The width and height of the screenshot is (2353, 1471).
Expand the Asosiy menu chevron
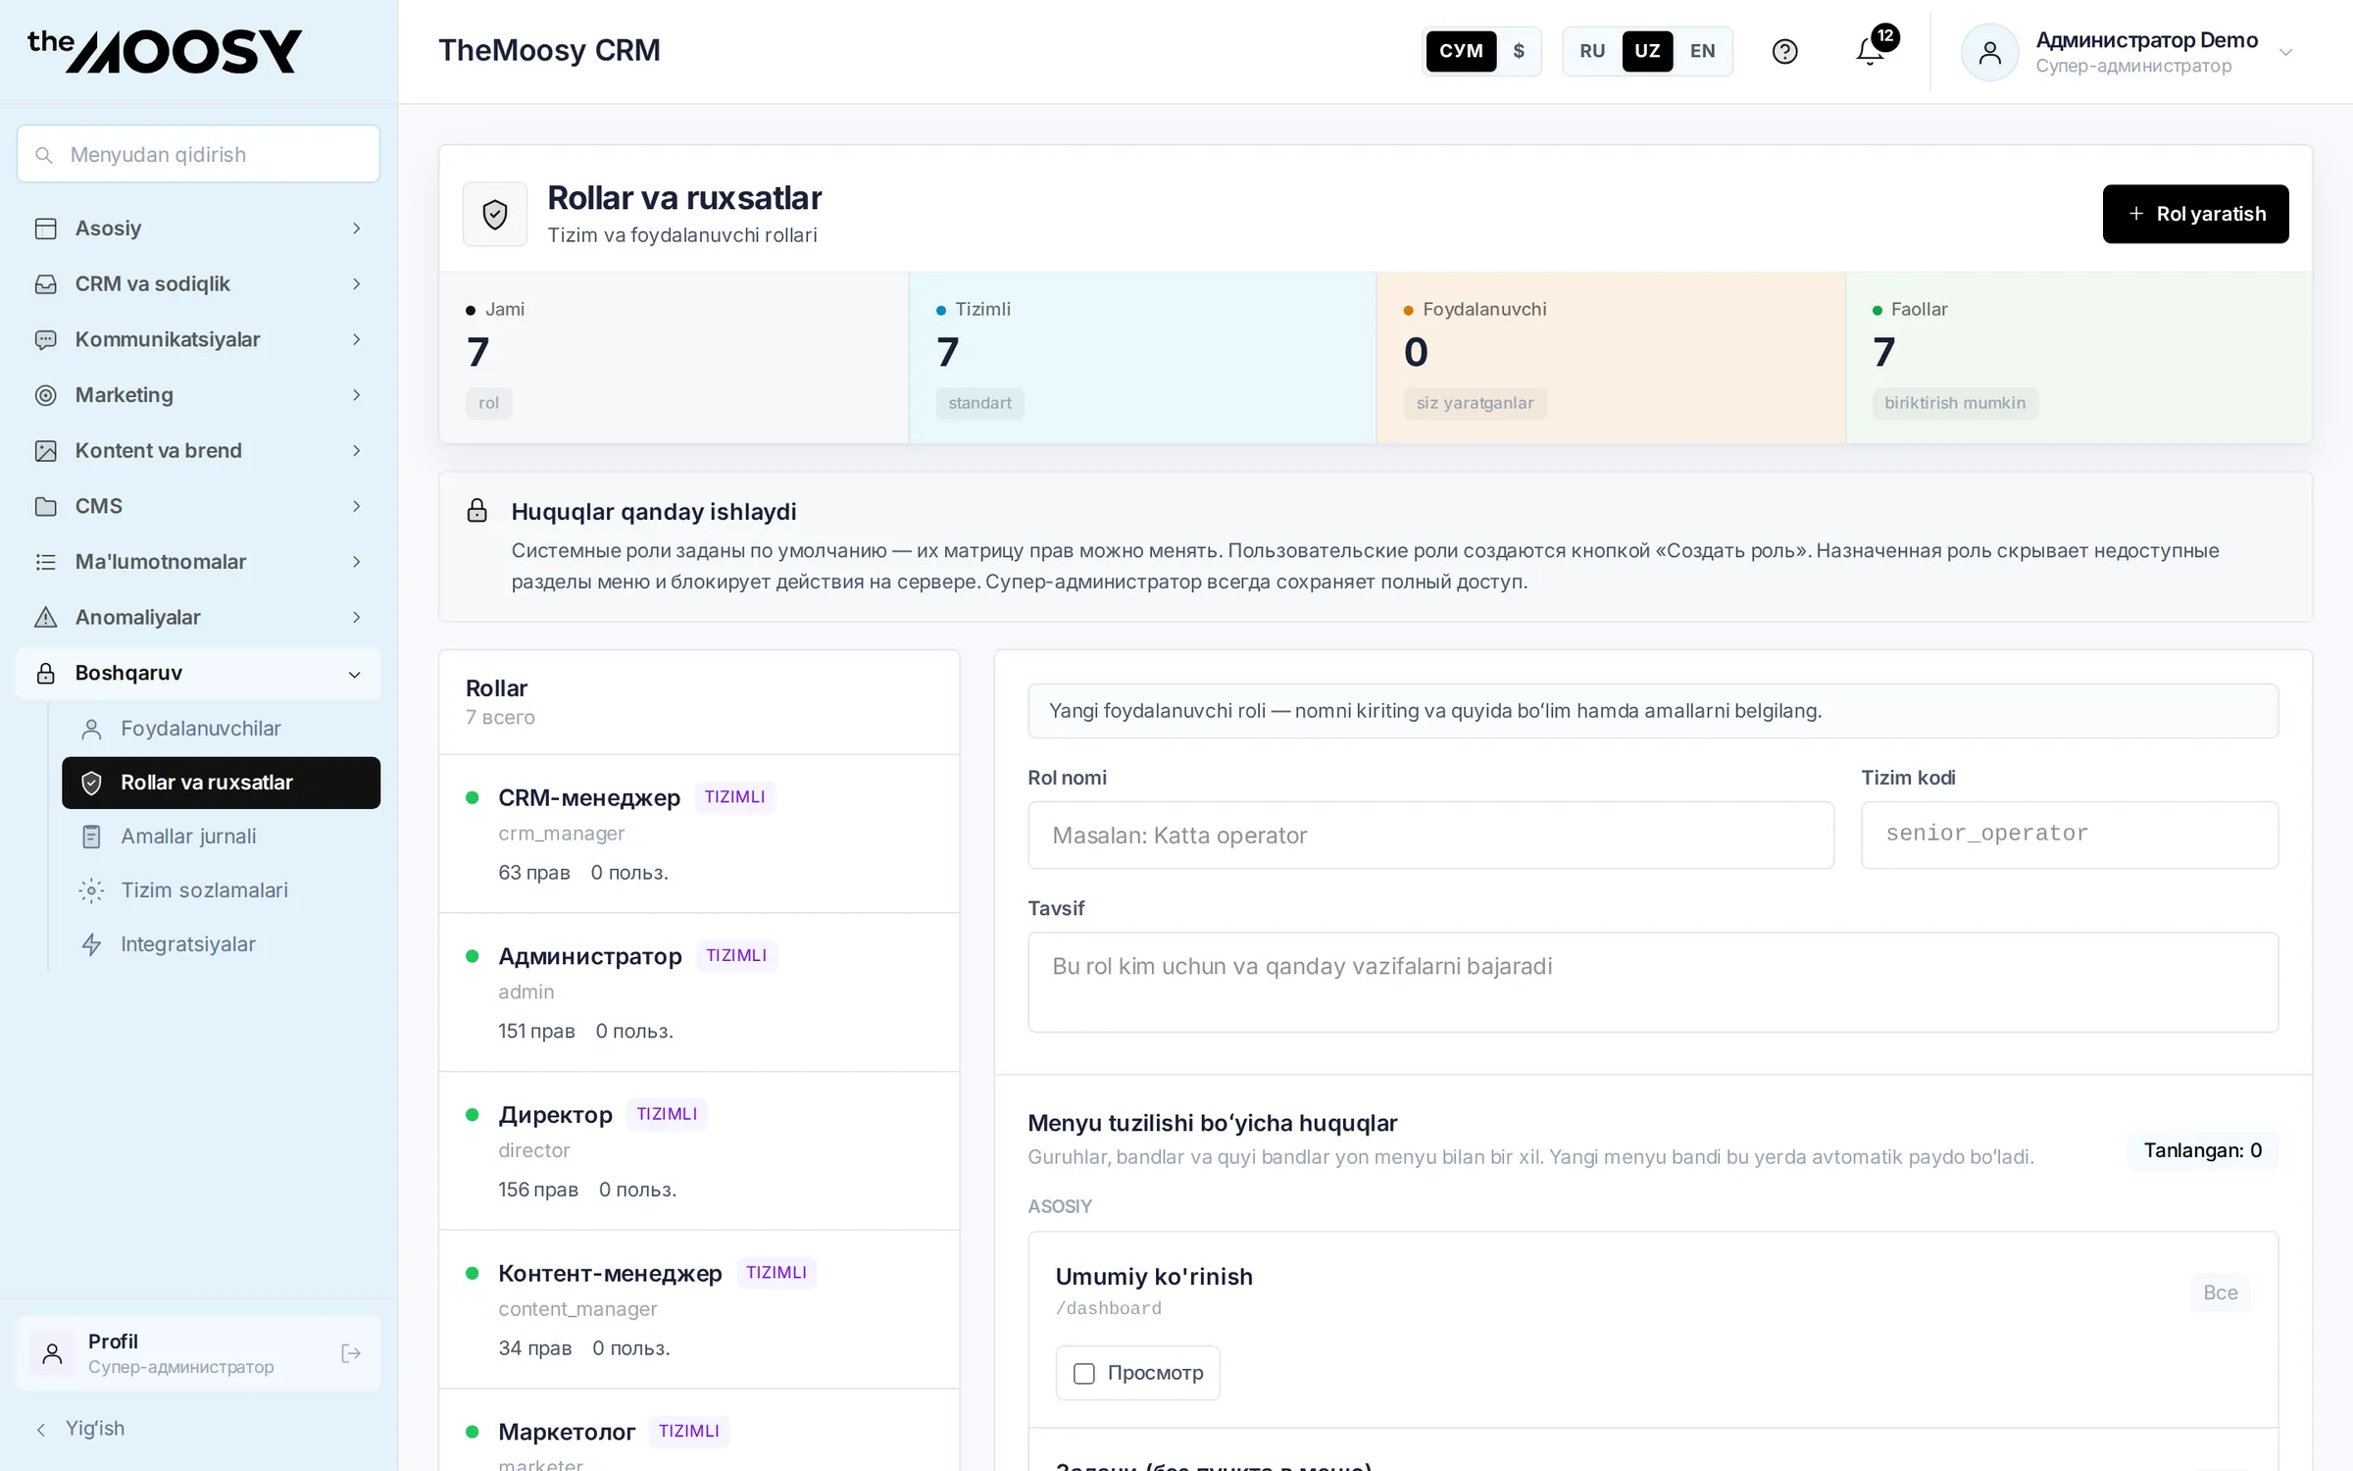tap(357, 228)
